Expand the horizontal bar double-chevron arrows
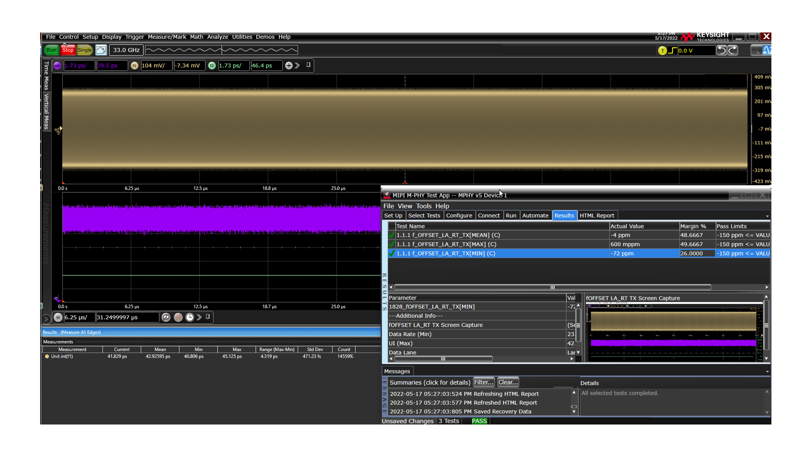This screenshot has height=457, width=812. coord(199,317)
